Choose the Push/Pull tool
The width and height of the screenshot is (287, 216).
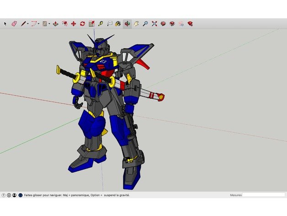(55, 23)
